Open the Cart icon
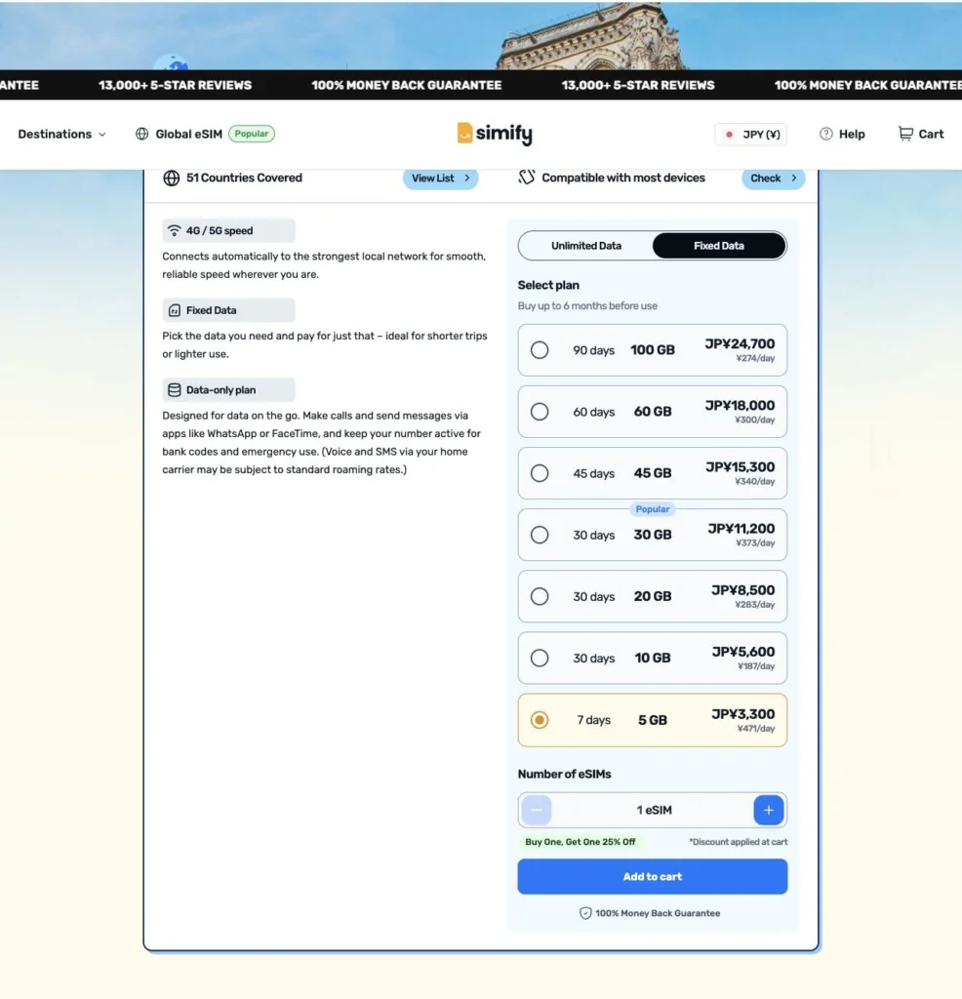This screenshot has height=999, width=962. click(904, 134)
